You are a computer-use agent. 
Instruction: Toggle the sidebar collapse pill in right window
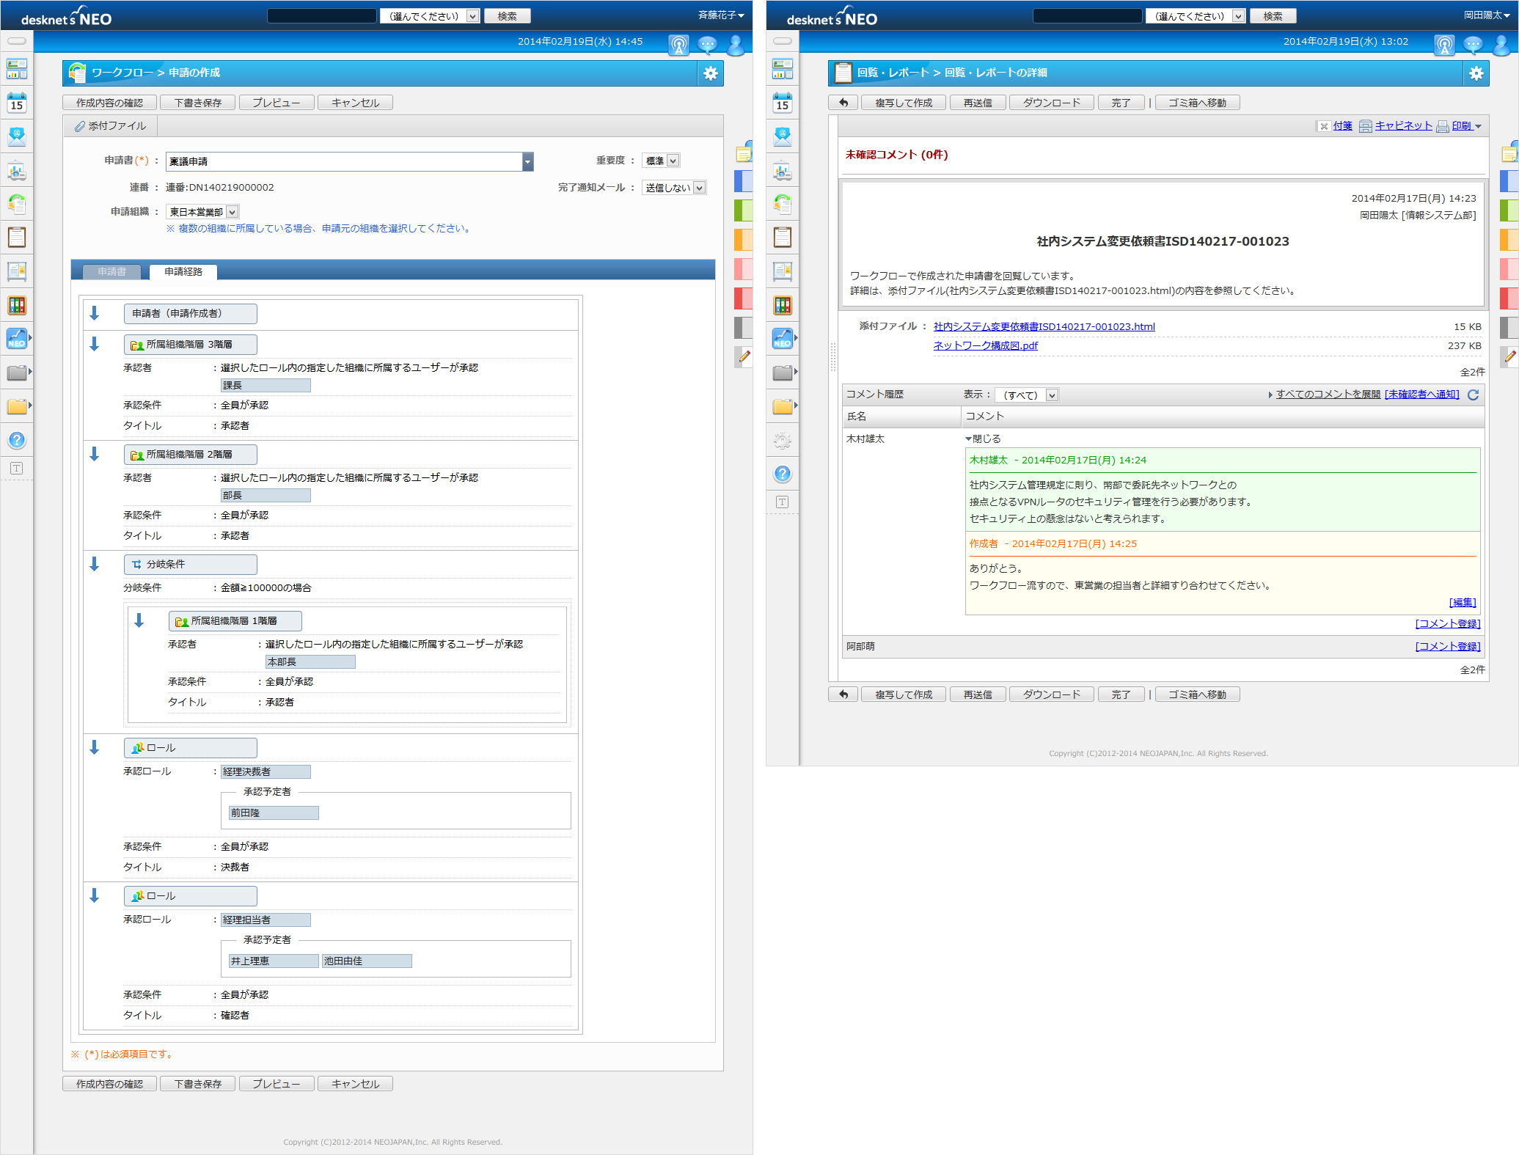pyautogui.click(x=783, y=41)
